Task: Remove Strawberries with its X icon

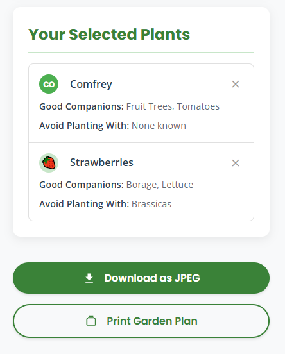Action: coord(236,163)
